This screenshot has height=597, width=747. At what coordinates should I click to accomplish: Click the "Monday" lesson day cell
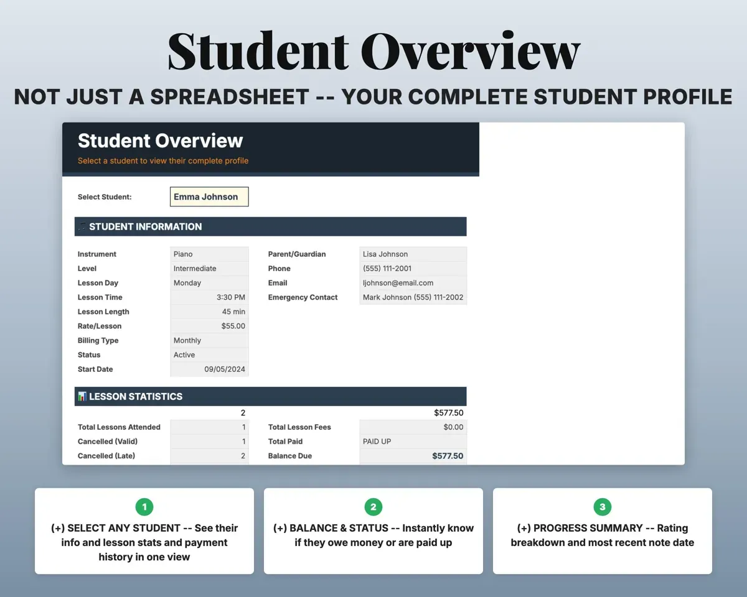pos(209,283)
